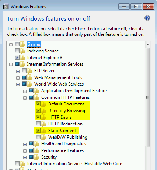Expand the Security node

click(x=25, y=157)
